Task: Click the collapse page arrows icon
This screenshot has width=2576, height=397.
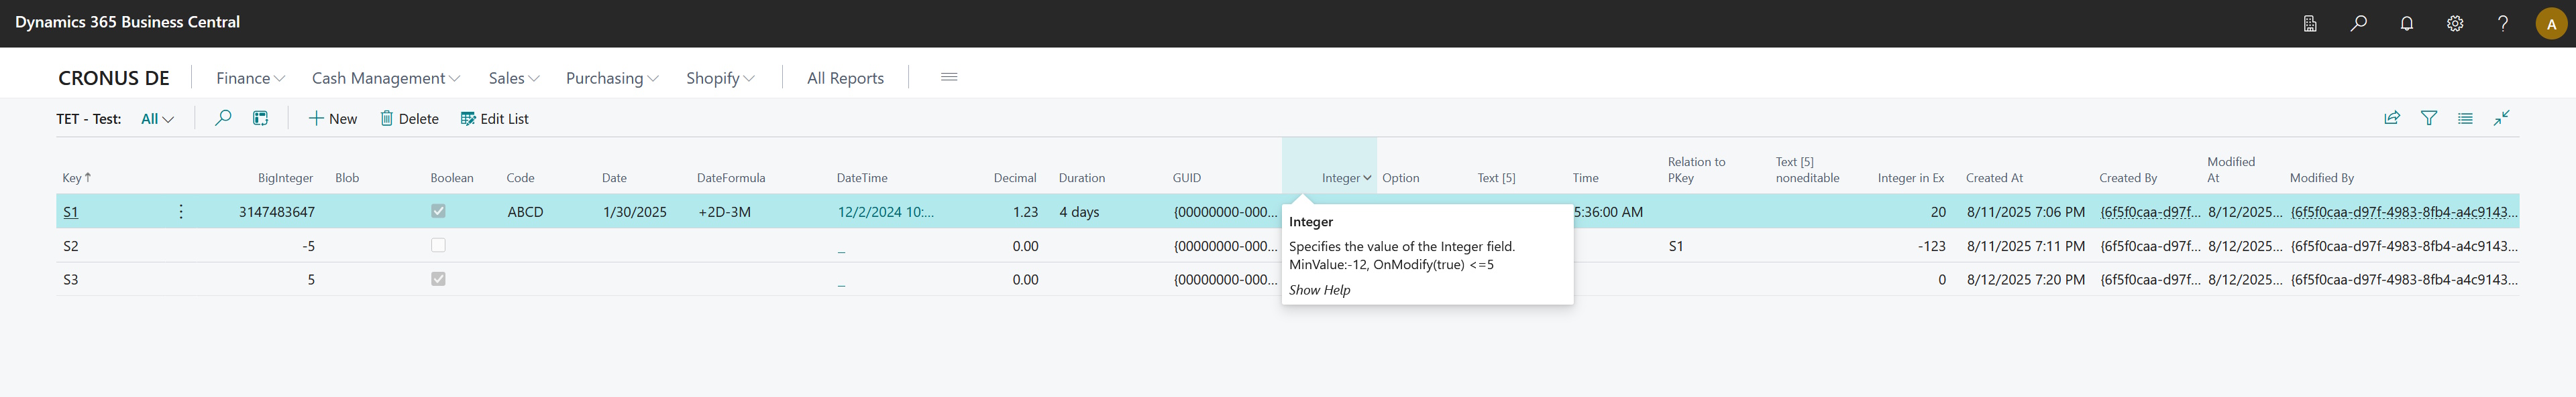Action: [x=2502, y=118]
